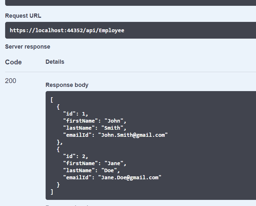Click the "id": 2 line
Screen dimensions: 256x206
[x=75, y=156]
